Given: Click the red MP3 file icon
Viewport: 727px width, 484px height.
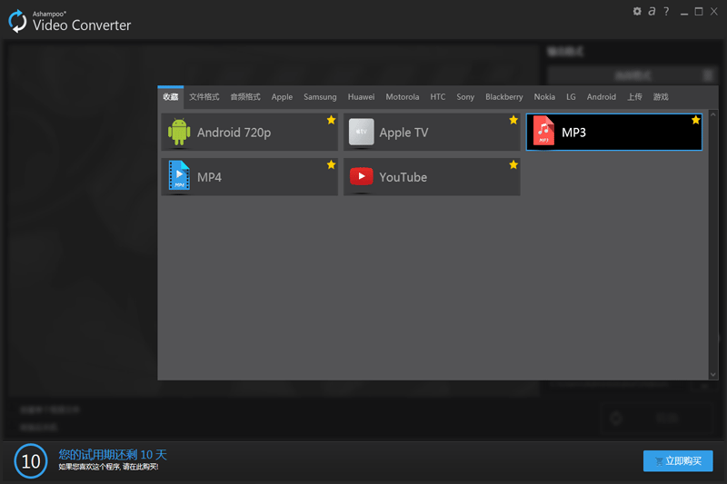Looking at the screenshot, I should [x=543, y=131].
